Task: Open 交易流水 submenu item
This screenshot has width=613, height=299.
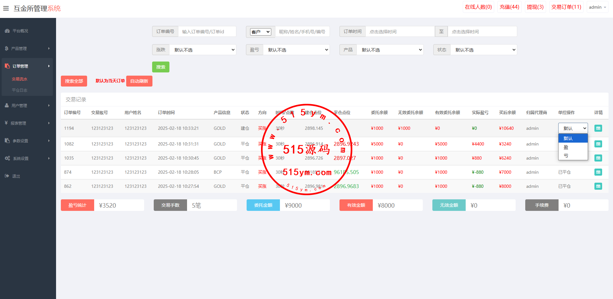Action: point(20,79)
